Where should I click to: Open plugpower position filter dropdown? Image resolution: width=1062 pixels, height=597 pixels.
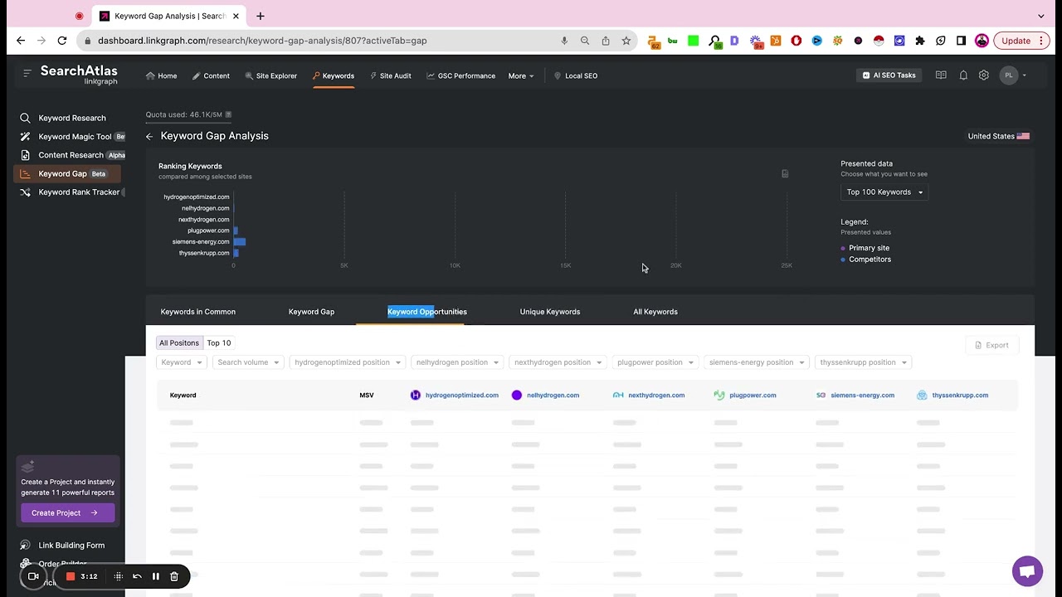655,362
